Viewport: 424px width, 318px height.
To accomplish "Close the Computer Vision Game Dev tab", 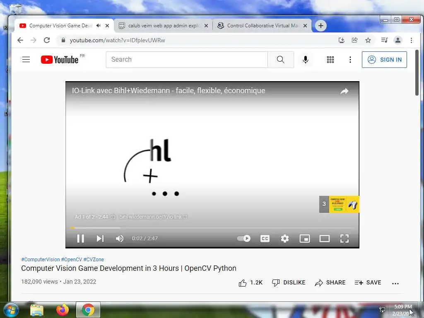I will 107,26.
